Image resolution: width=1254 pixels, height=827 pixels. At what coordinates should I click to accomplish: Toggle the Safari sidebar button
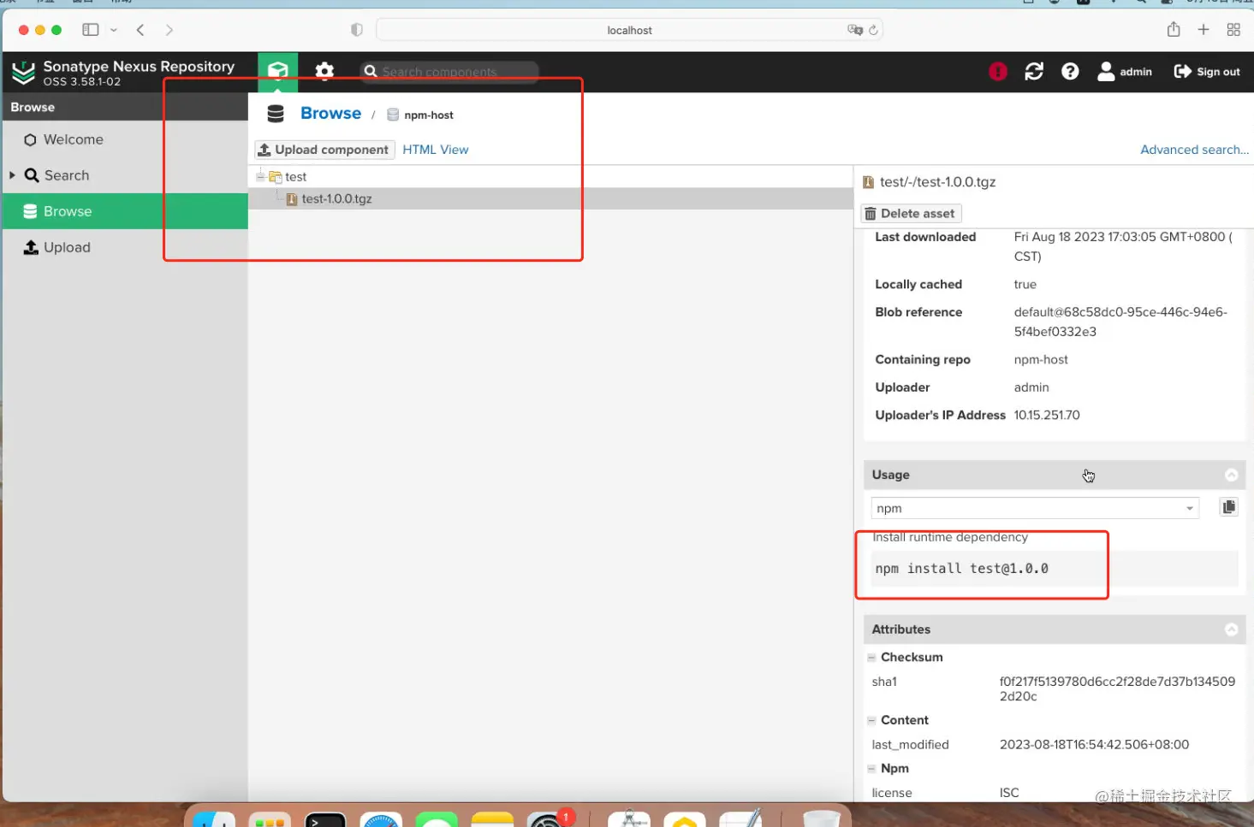tap(90, 30)
